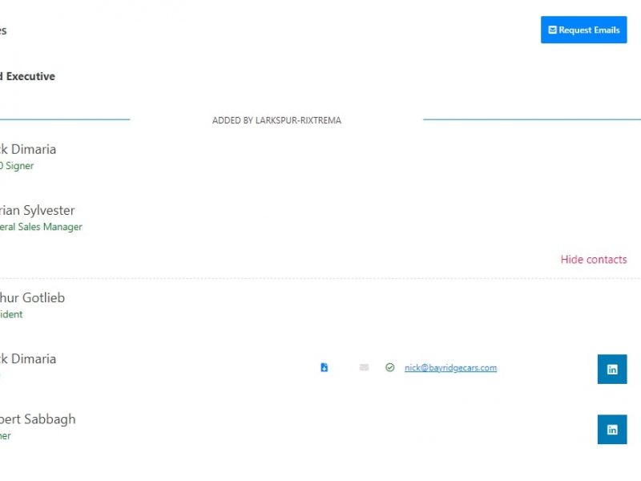The image size is (641, 481).
Task: Click the green title under Sabbagh
Action: (6, 436)
